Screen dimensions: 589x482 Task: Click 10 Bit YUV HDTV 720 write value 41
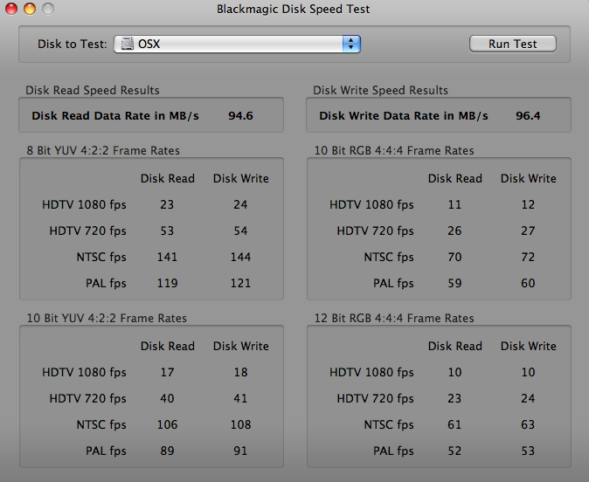[240, 399]
